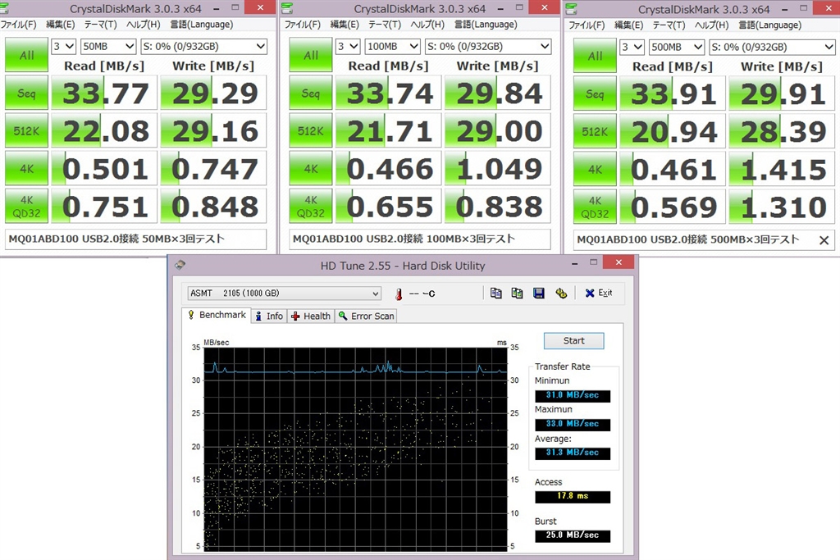Click the Minimum value 31.0 MB/sec
Screen dimensions: 840x560
pyautogui.click(x=573, y=395)
